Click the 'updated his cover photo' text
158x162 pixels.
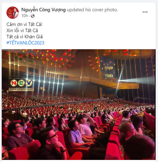pyautogui.click(x=92, y=10)
